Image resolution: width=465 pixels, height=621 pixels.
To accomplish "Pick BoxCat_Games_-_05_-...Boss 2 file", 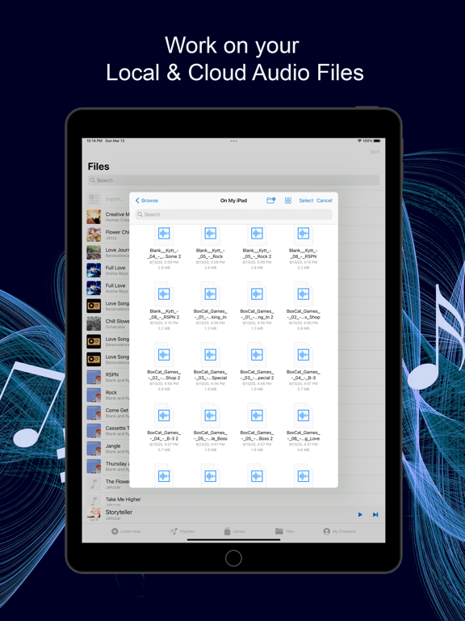I will click(x=257, y=427).
